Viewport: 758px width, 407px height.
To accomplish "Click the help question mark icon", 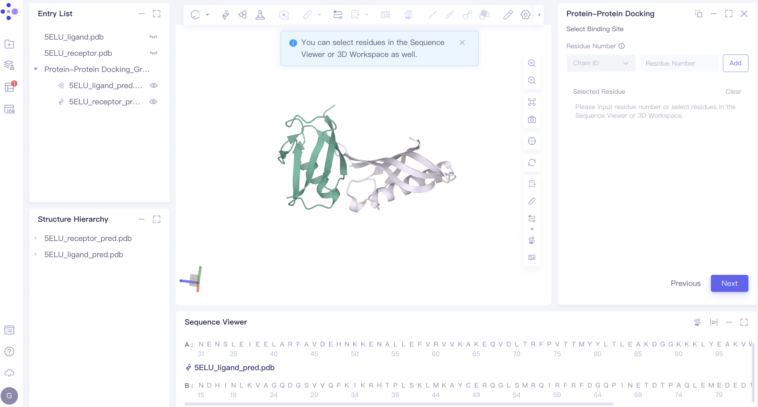I will click(x=9, y=352).
